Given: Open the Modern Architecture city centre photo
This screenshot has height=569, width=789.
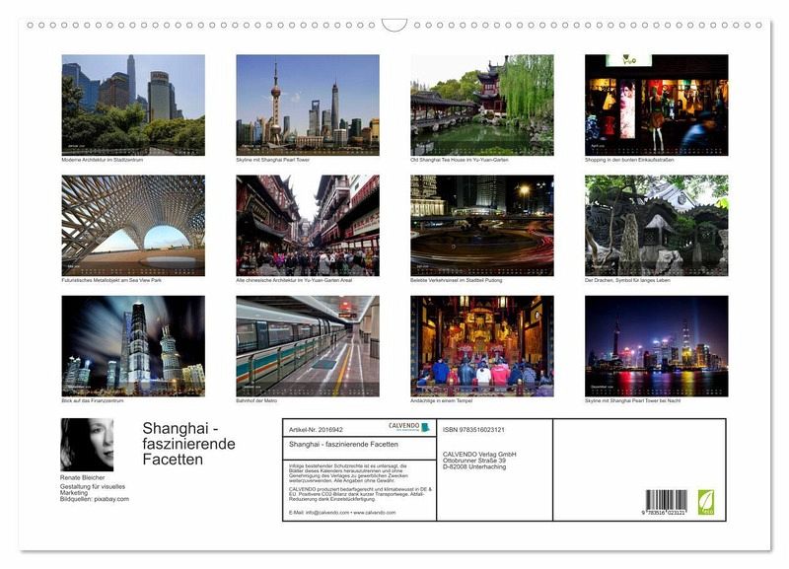Looking at the screenshot, I should [133, 104].
